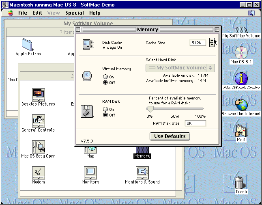Click the 50% slider label
The image size is (262, 205).
[175, 116]
